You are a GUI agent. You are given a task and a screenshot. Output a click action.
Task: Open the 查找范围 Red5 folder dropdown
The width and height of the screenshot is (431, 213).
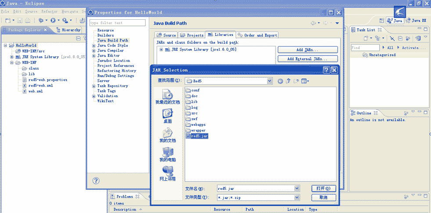pyautogui.click(x=269, y=81)
